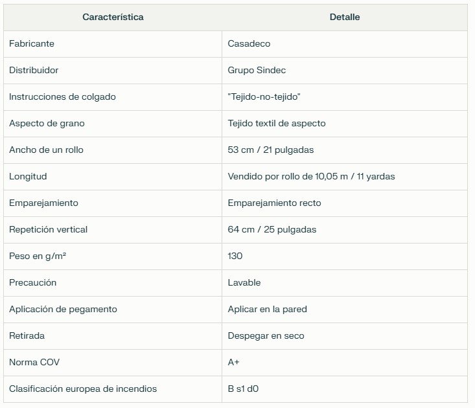Select the Longitud row label
This screenshot has width=475, height=408.
28,176
